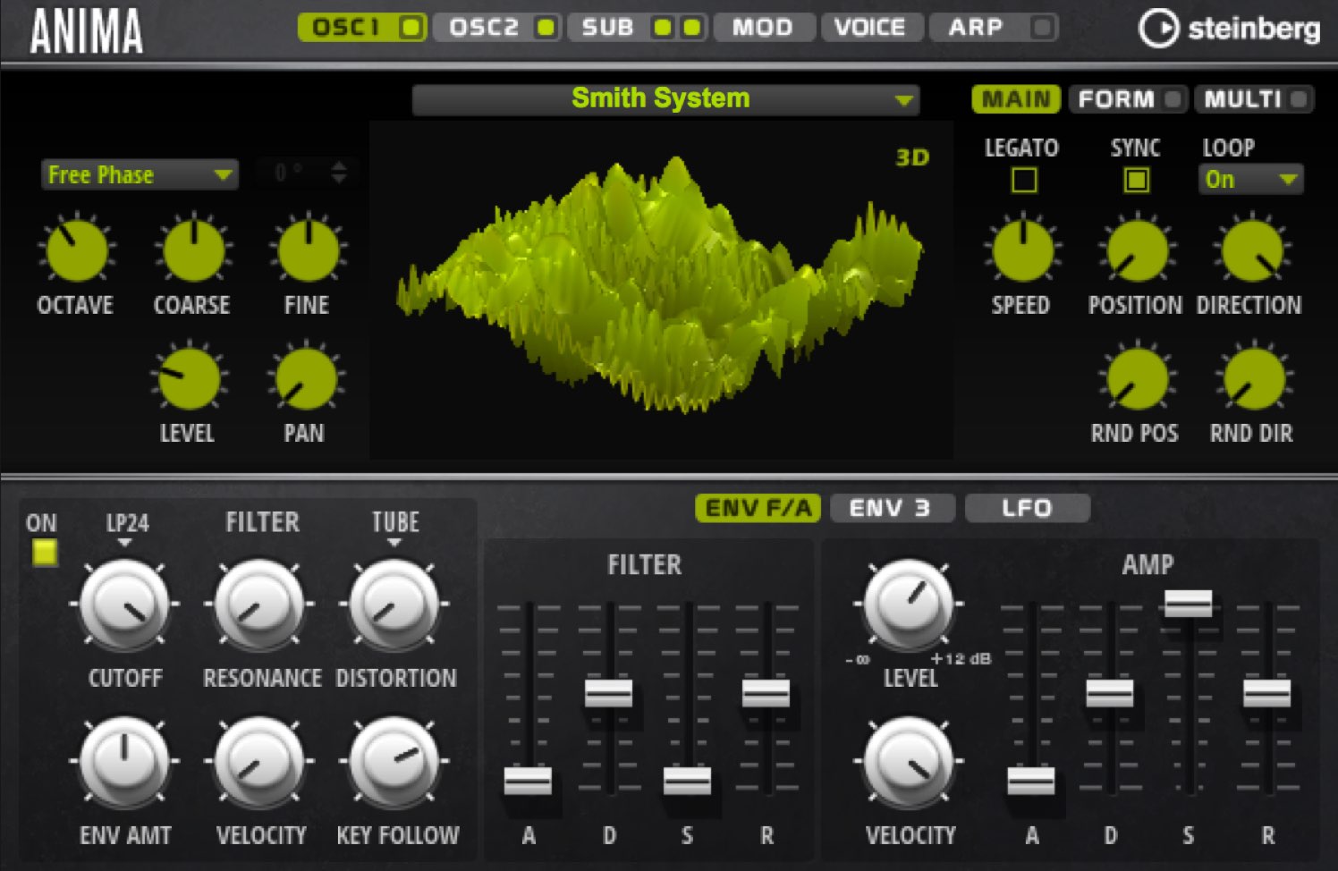Screen dimensions: 1338x871
Task: Click the phase degree stepper arrows
Action: coord(338,173)
